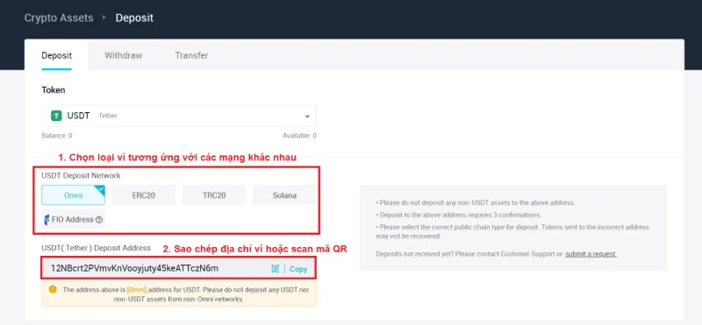
Task: Click the arrow icon after Crypto Assets
Action: [x=104, y=18]
